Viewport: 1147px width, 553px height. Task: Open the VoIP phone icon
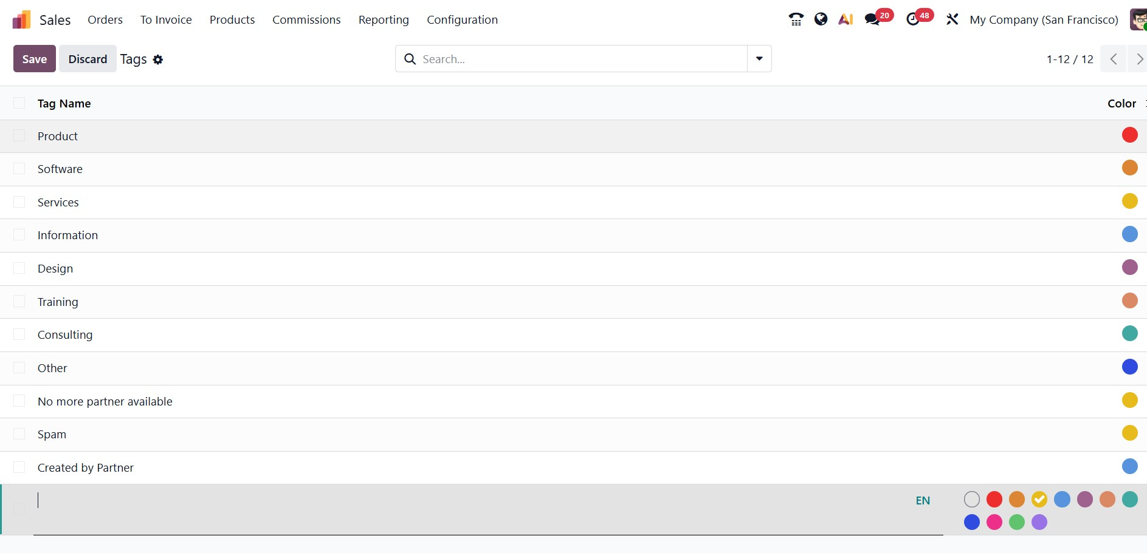[x=796, y=19]
